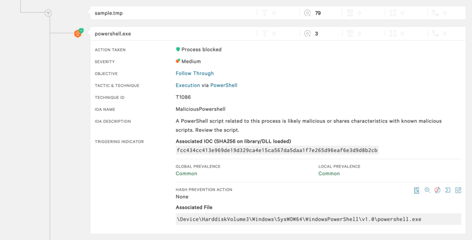The image size is (472, 240).
Task: Open the Follow Through objective link
Action: pyautogui.click(x=195, y=73)
